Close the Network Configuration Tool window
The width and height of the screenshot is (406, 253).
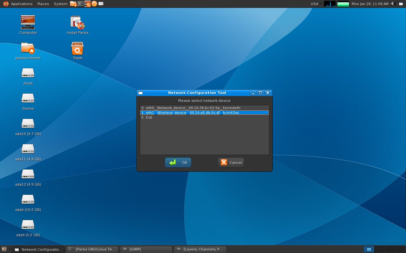[268, 93]
